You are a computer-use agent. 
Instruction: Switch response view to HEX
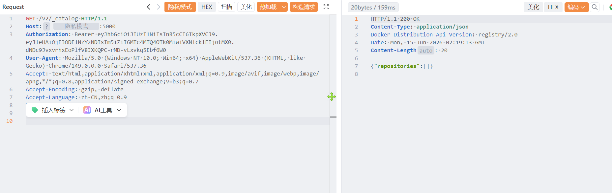coord(553,7)
